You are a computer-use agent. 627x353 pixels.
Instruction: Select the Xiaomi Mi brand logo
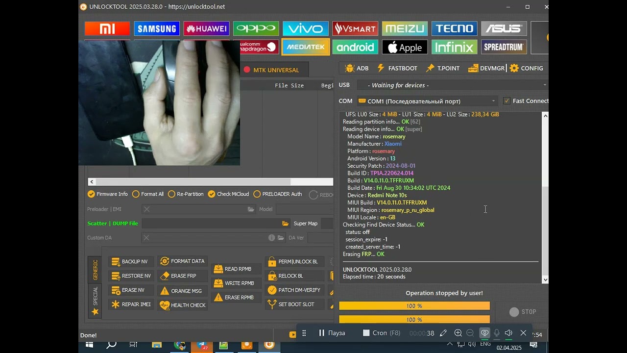pyautogui.click(x=107, y=29)
